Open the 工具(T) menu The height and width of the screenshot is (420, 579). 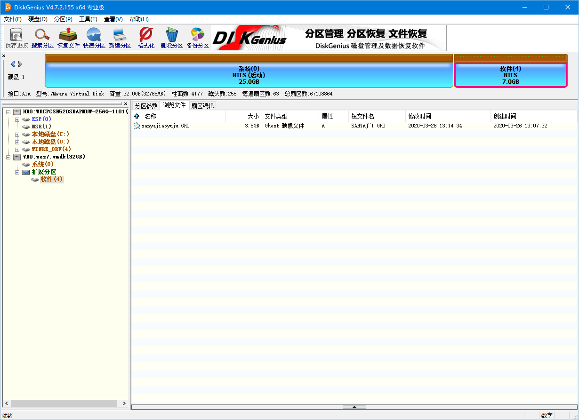pos(88,19)
